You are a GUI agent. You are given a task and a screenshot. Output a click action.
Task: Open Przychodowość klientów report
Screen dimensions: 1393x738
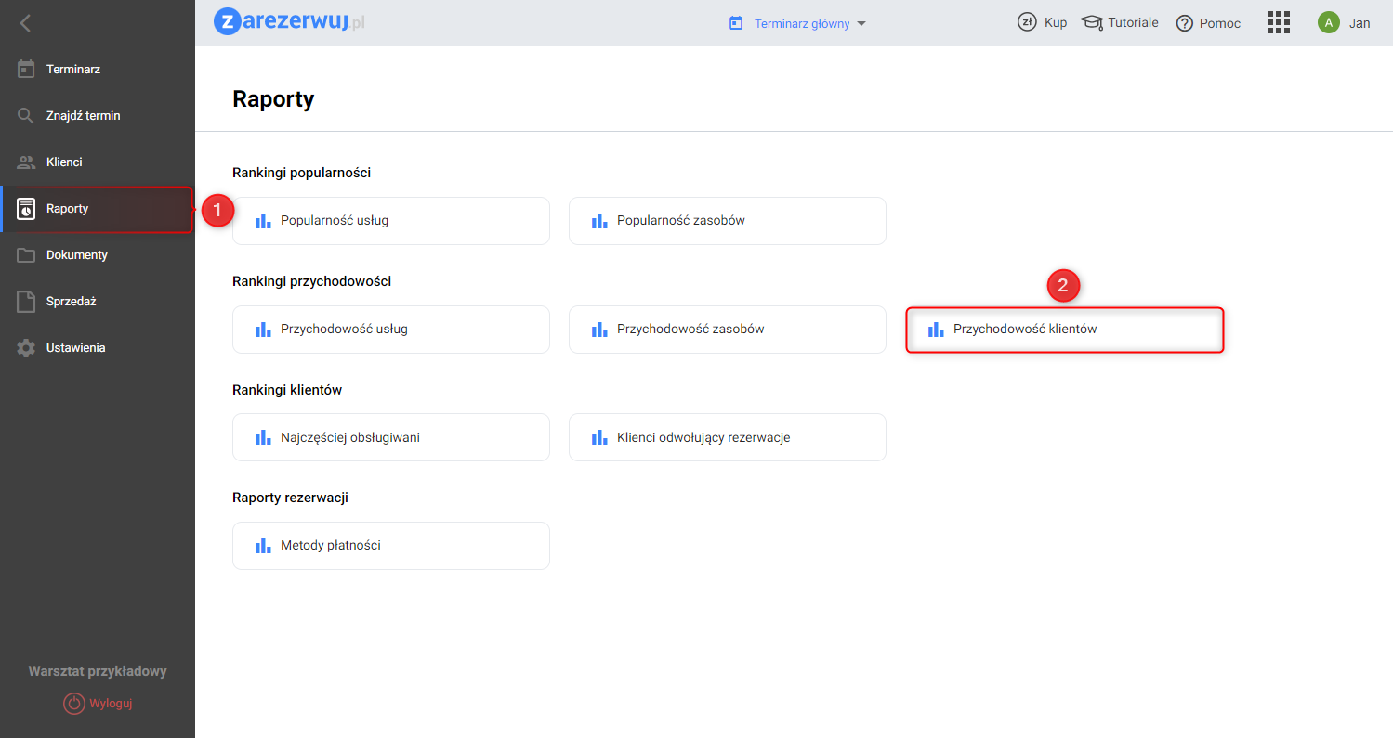point(1064,330)
